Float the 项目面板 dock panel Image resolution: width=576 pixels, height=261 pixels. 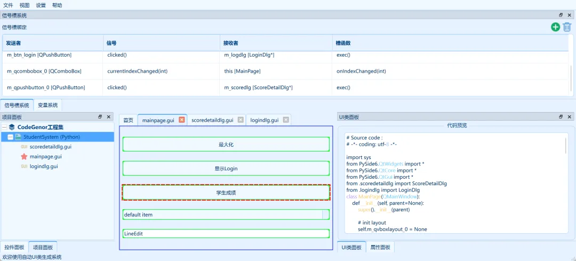pyautogui.click(x=100, y=116)
